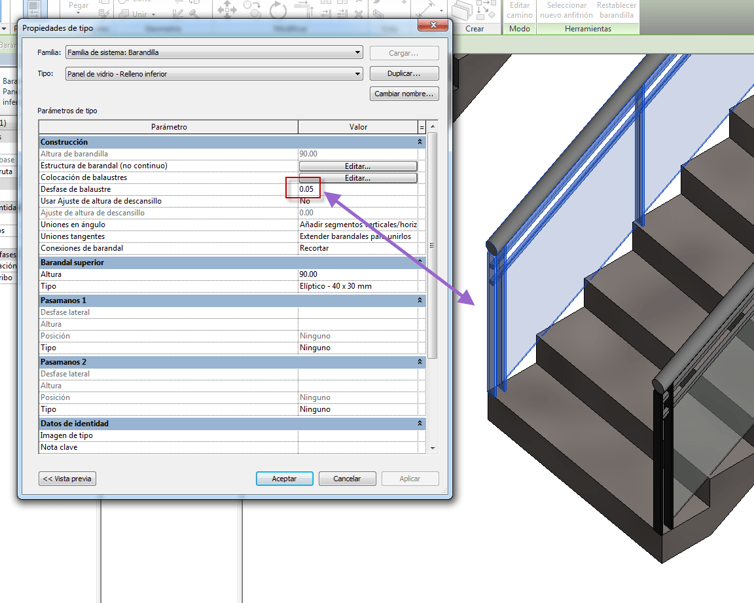This screenshot has height=603, width=754.
Task: Click the Barandal superior Altura value field
Action: coord(358,274)
